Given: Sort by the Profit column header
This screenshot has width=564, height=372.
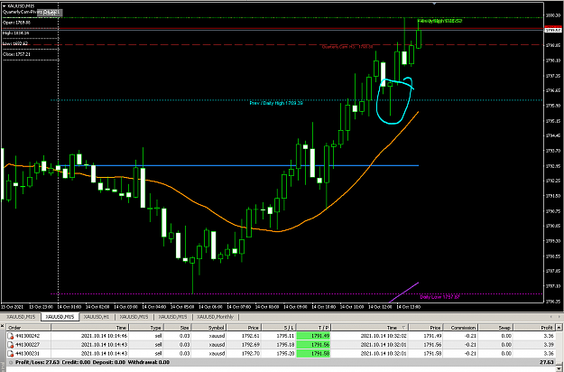Looking at the screenshot, I should click(x=534, y=328).
